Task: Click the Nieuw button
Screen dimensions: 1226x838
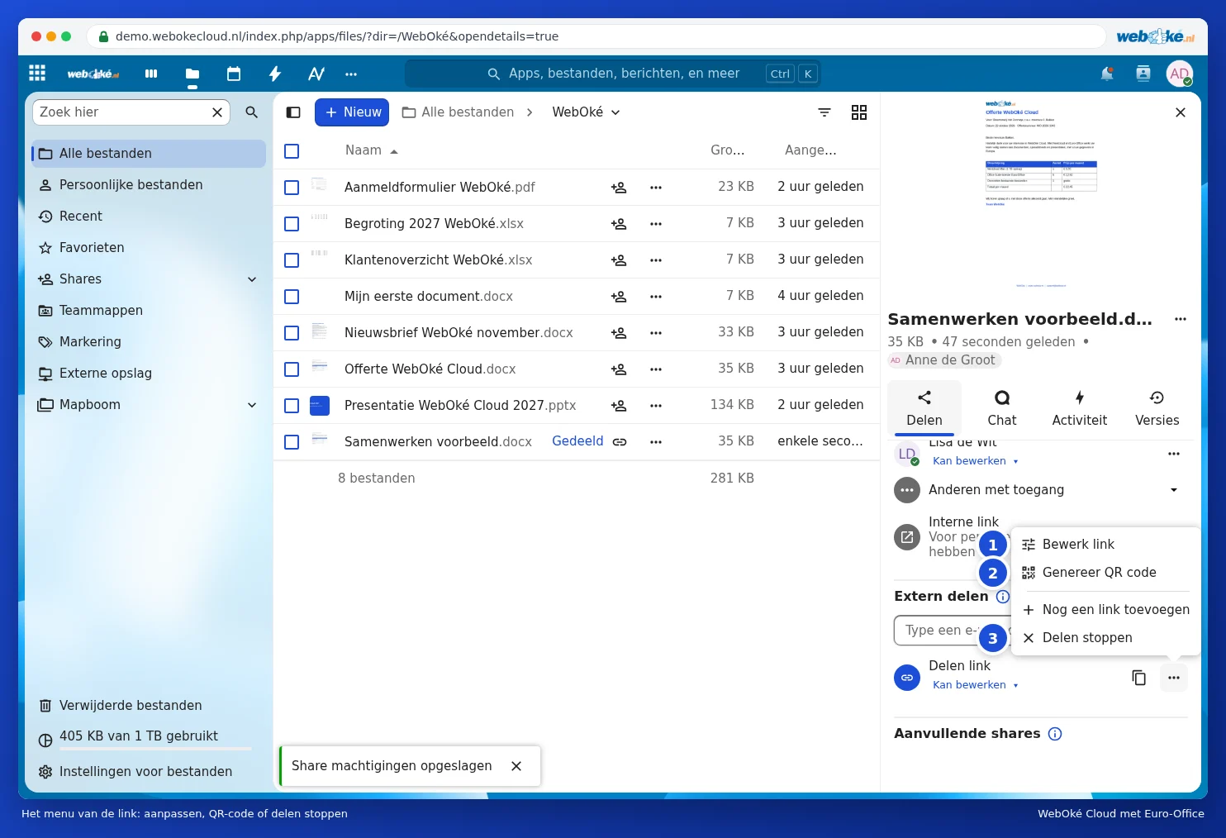Action: 352,112
